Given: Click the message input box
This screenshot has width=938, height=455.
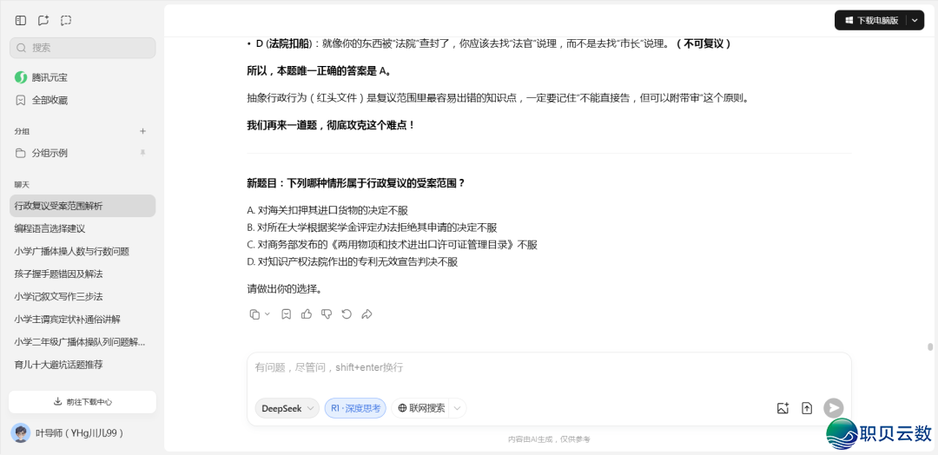Looking at the screenshot, I should (x=549, y=367).
